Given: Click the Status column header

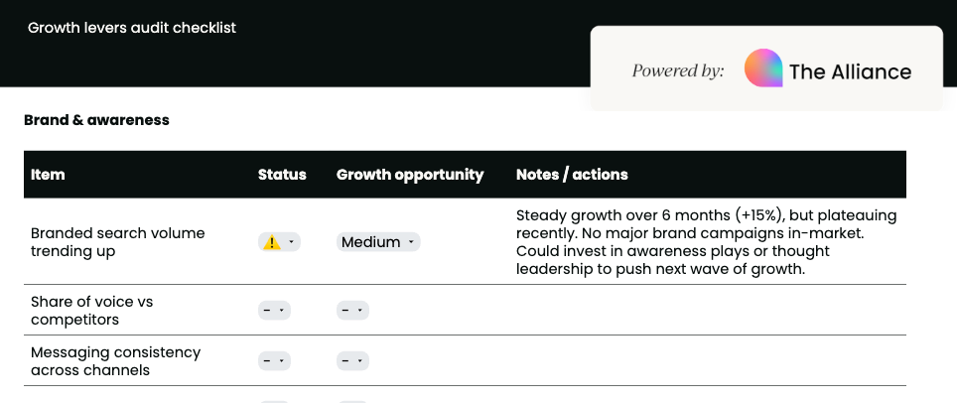Looking at the screenshot, I should pyautogui.click(x=282, y=175).
